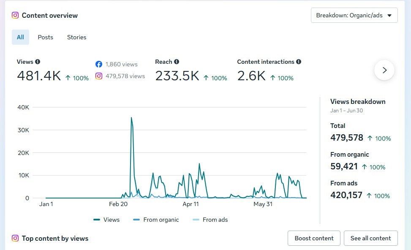
Task: Click the Content overview heading
Action: click(x=50, y=16)
